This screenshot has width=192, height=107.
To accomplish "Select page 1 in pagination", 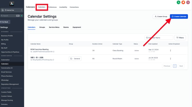I will pyautogui.click(x=175, y=66).
